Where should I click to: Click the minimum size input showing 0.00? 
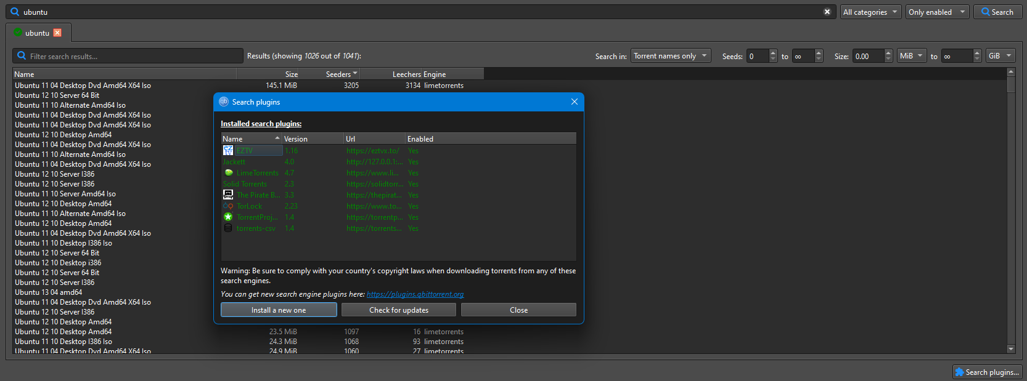[868, 56]
